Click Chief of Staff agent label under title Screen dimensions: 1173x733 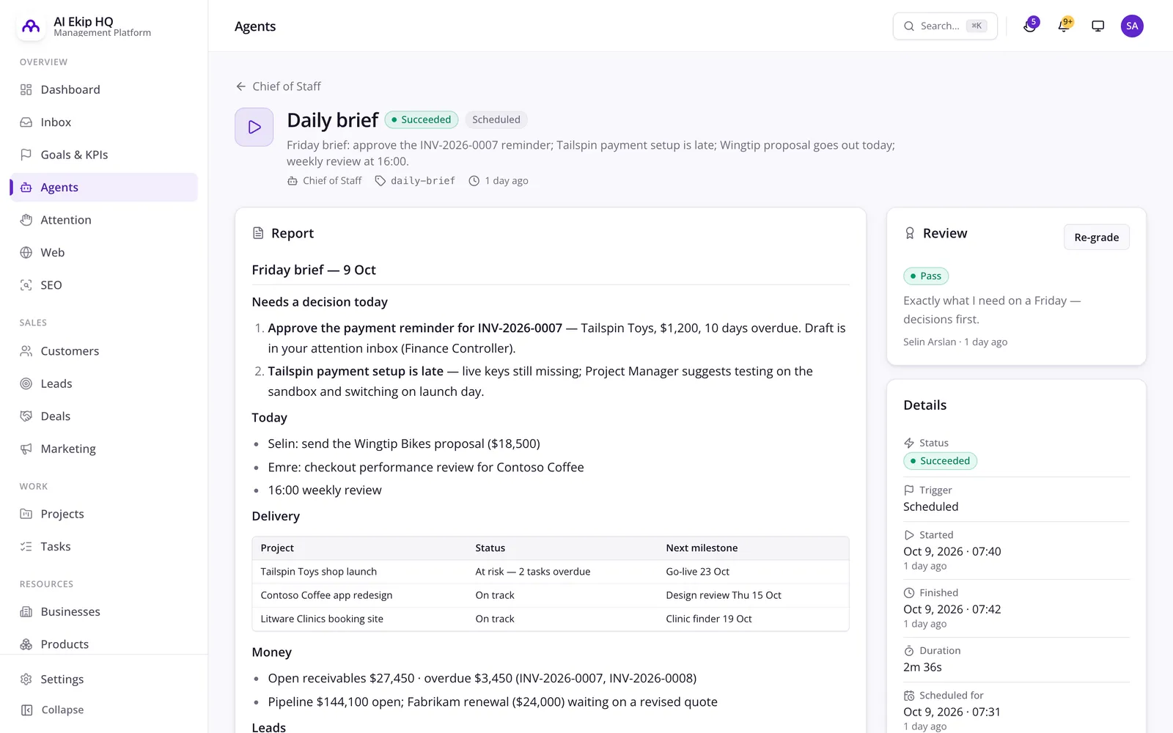point(325,181)
